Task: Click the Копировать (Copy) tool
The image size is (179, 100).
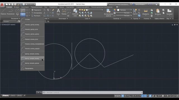Action: pyautogui.click(x=37, y=13)
